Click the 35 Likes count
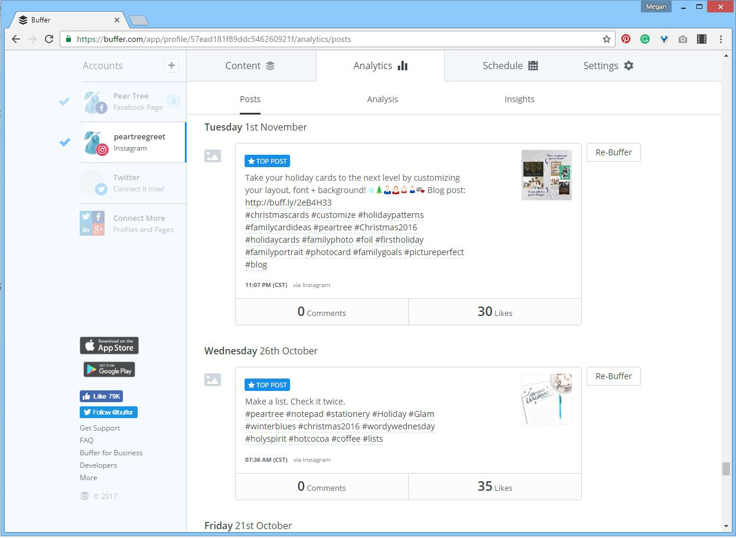736x538 pixels. 495,487
